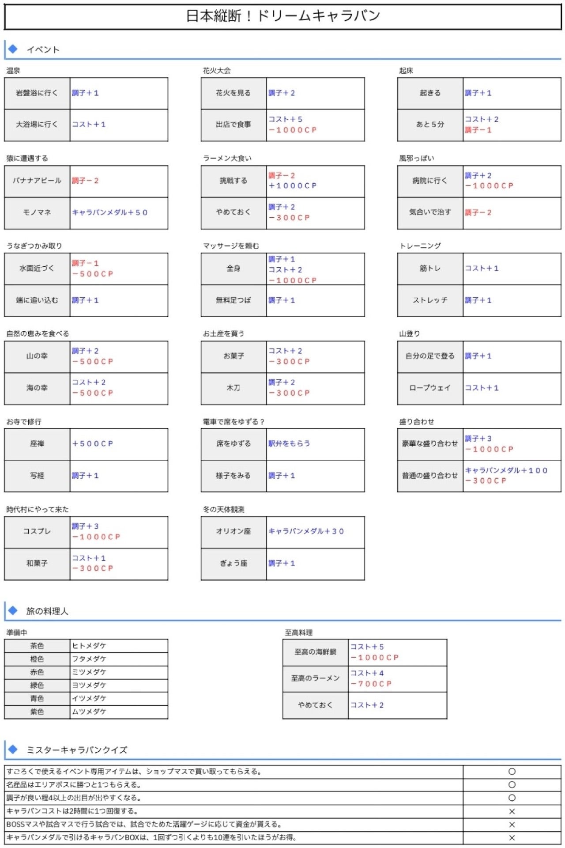This screenshot has width=565, height=848.
Task: Select the 至高のラーメン cell
Action: (315, 679)
